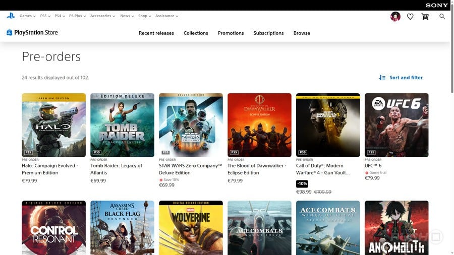Click the €98.99 discounted price
Viewport: 454px width, 255px height.
coord(304,192)
